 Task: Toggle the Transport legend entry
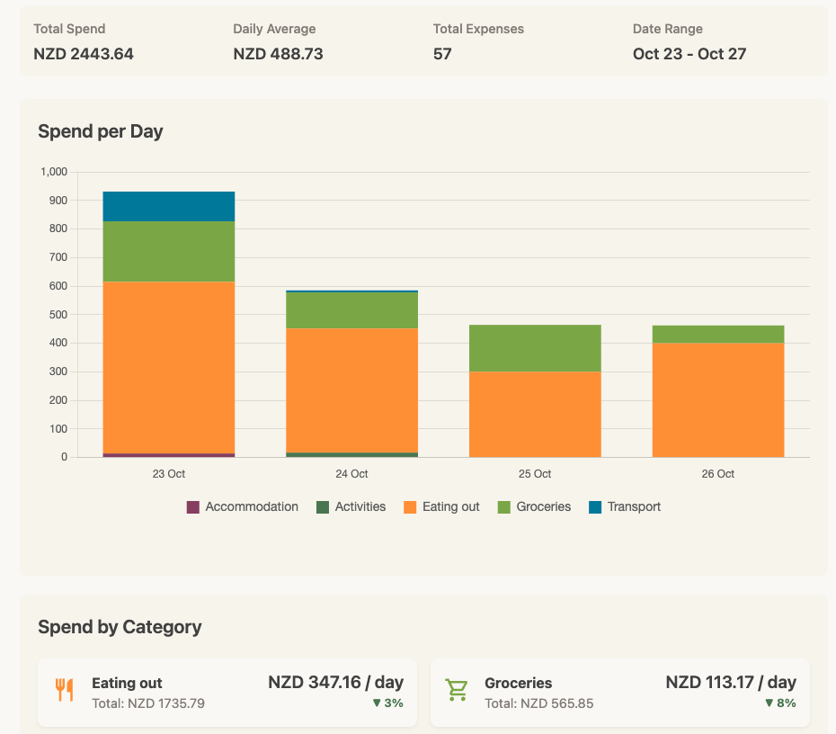click(625, 507)
